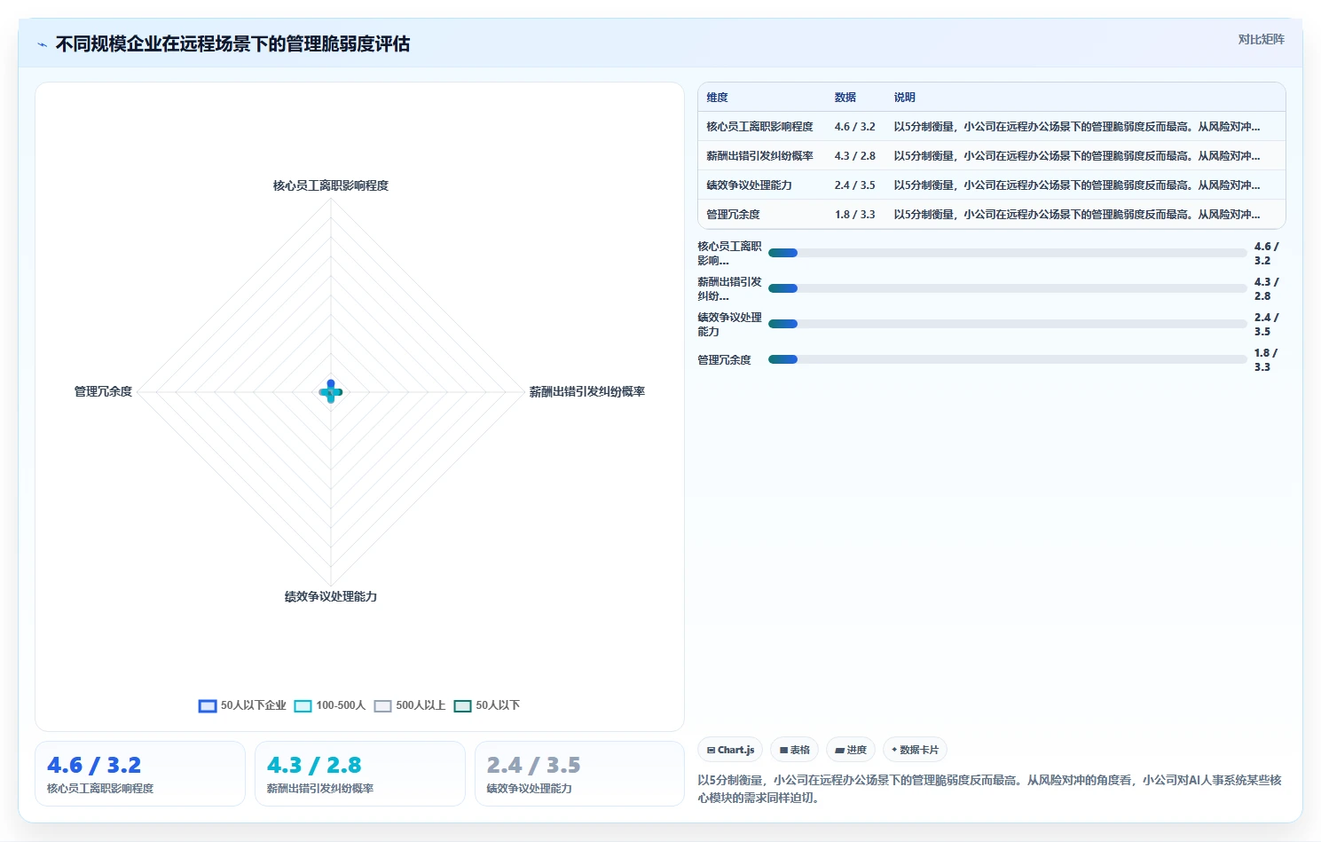
Task: Open the 4.6 / 3.2 data card
Action: [x=140, y=774]
